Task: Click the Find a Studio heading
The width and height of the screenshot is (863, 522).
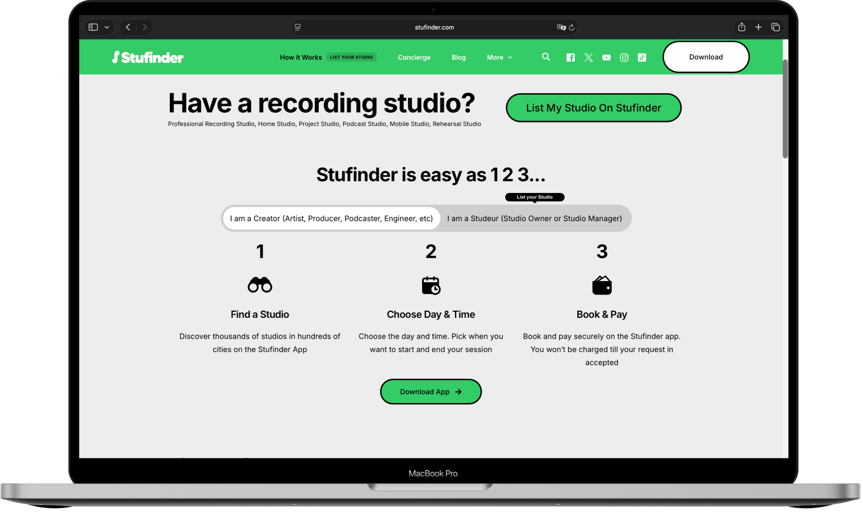Action: pos(260,315)
